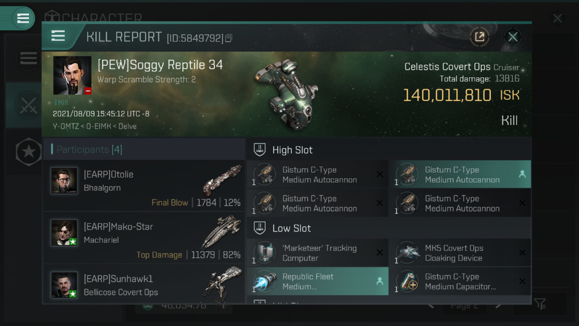Click the share kill report icon

(479, 37)
